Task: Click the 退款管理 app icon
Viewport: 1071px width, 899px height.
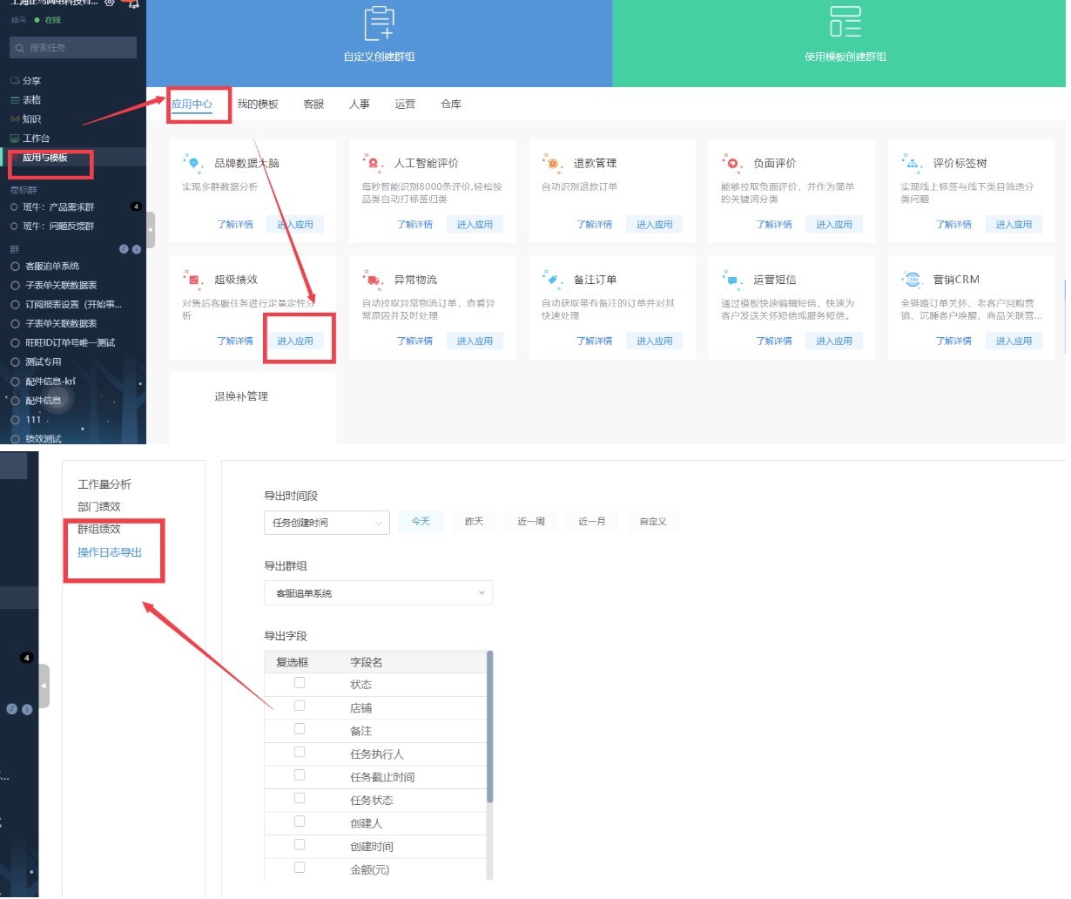Action: point(552,163)
